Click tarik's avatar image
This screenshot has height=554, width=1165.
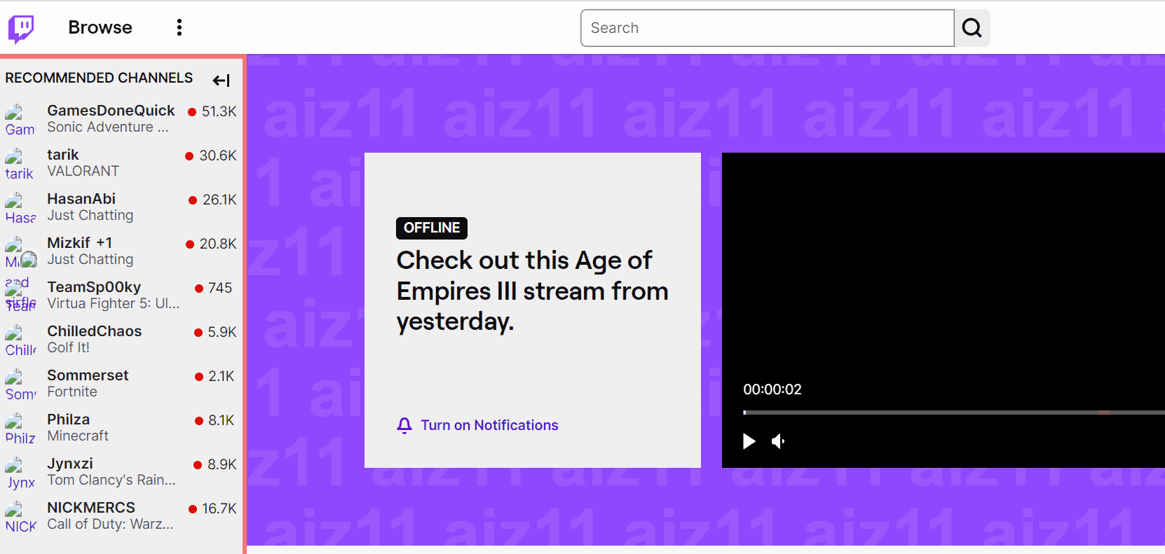click(x=20, y=164)
